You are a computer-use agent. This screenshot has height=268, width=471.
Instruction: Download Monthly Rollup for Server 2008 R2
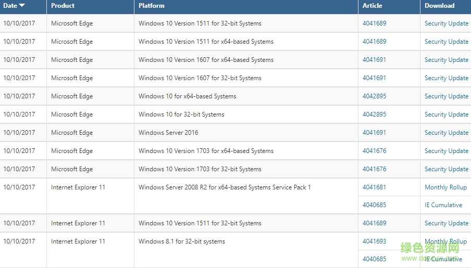pos(445,187)
